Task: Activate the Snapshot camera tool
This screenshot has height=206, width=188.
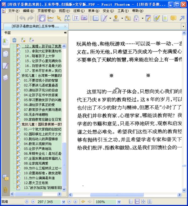Action: tap(84, 18)
